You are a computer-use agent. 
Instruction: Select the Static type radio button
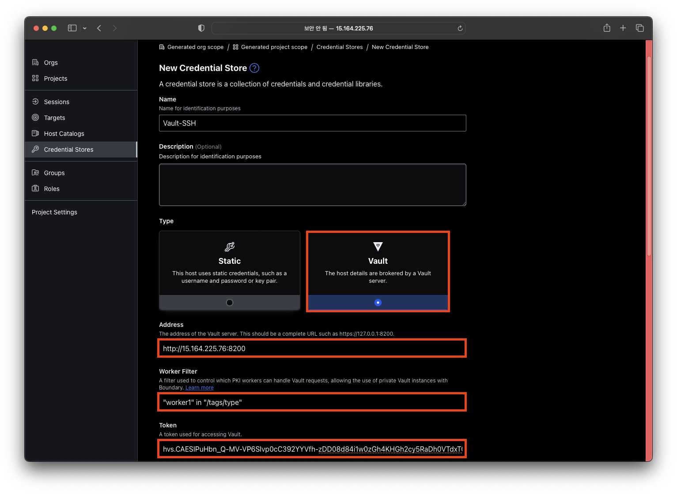coord(230,303)
